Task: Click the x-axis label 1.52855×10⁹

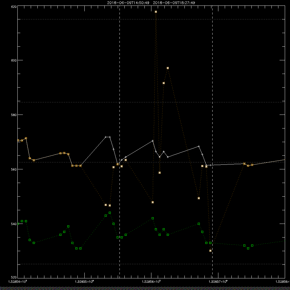Action: [x=84, y=282]
